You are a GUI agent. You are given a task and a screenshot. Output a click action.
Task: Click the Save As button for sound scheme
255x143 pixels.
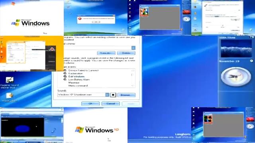click(106, 53)
